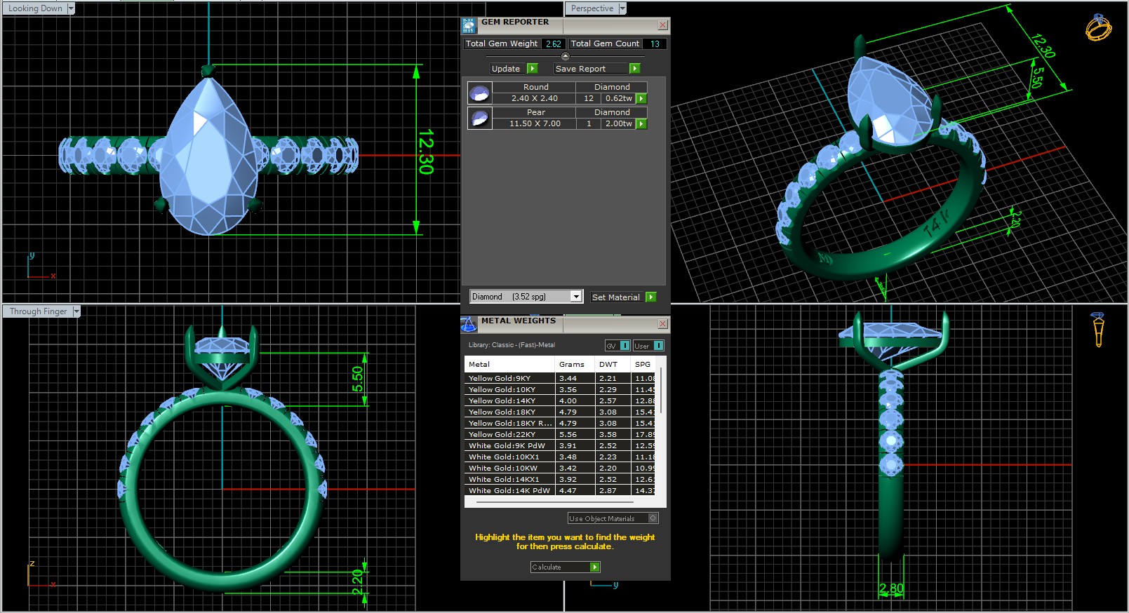The height and width of the screenshot is (613, 1129).
Task: Click the gold ring icon in Perspective viewport
Action: point(1098,28)
